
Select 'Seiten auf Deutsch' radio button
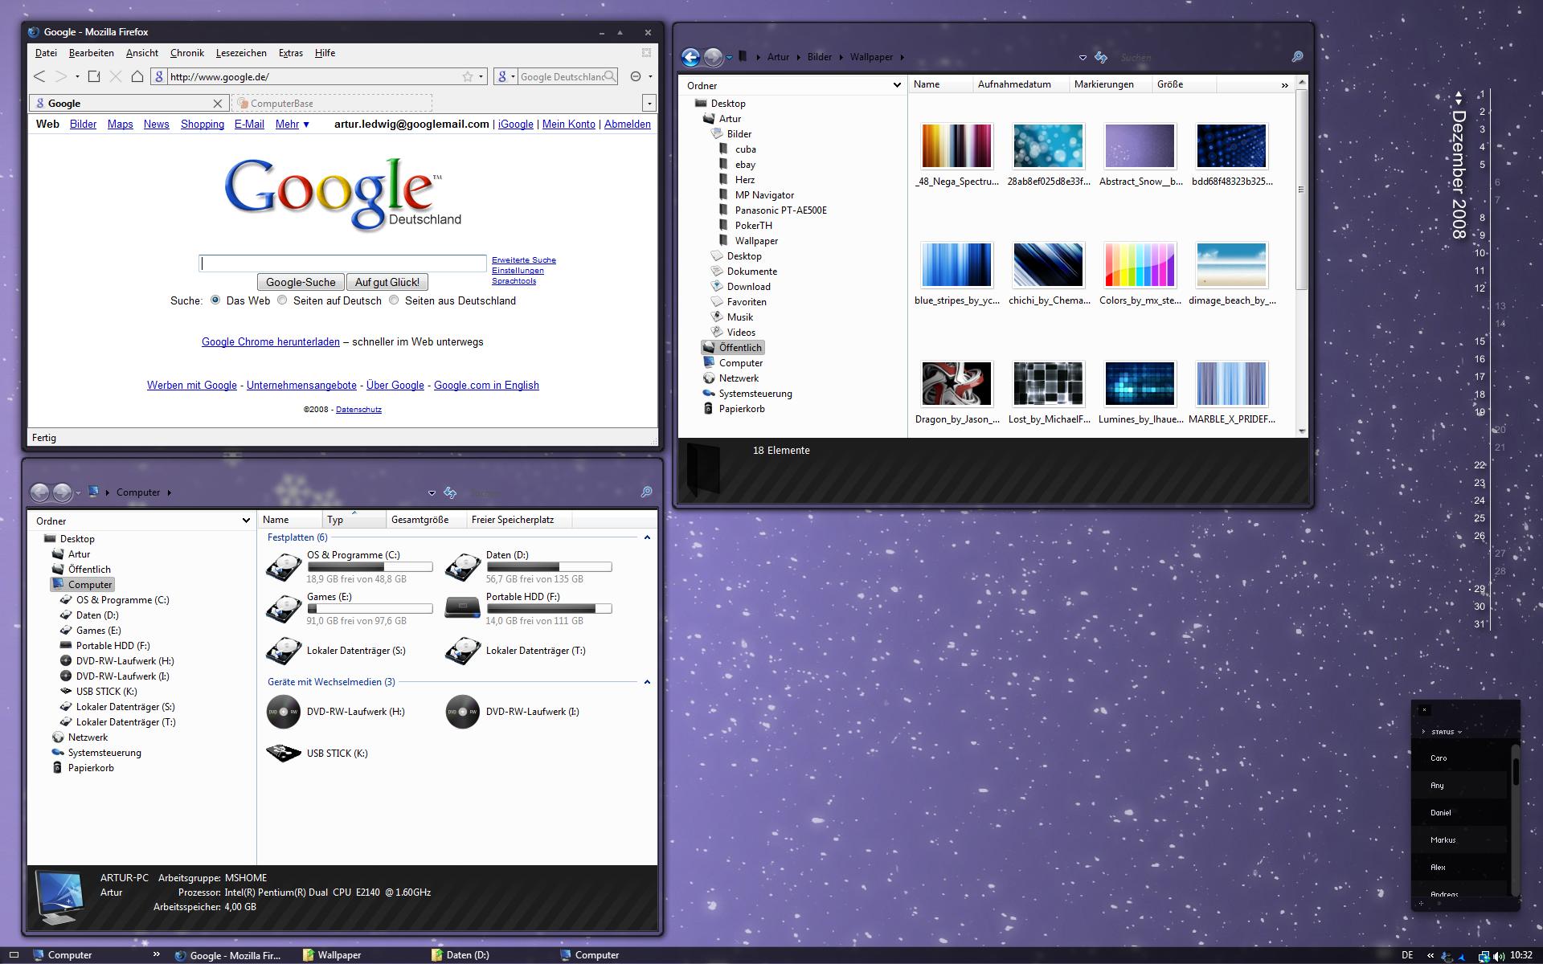coord(282,300)
